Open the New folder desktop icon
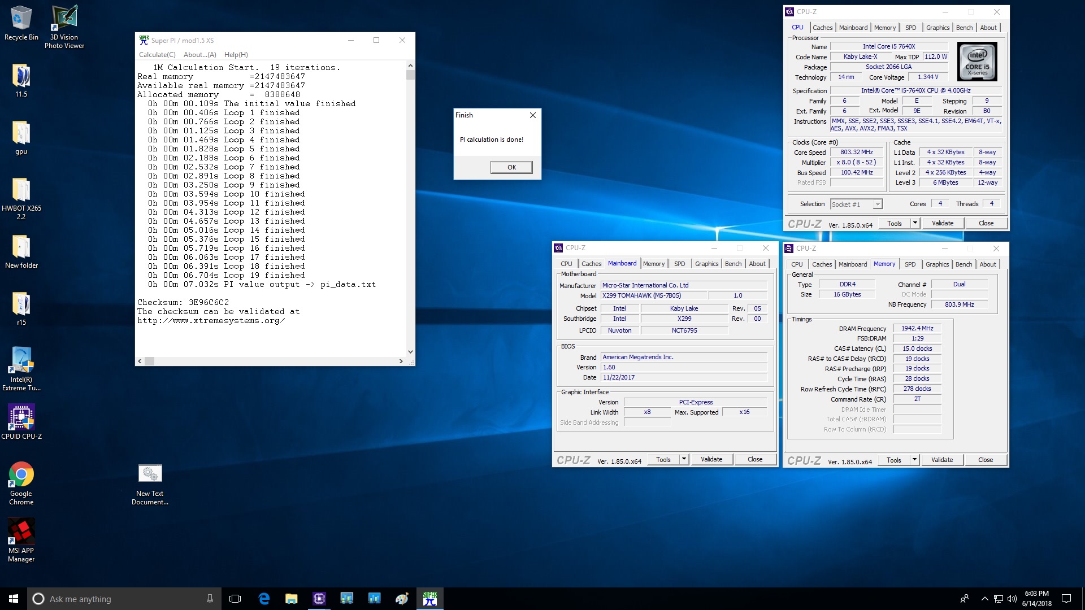 pyautogui.click(x=21, y=252)
